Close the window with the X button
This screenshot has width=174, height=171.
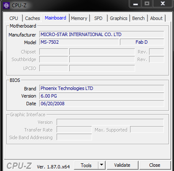pyautogui.click(x=163, y=4)
